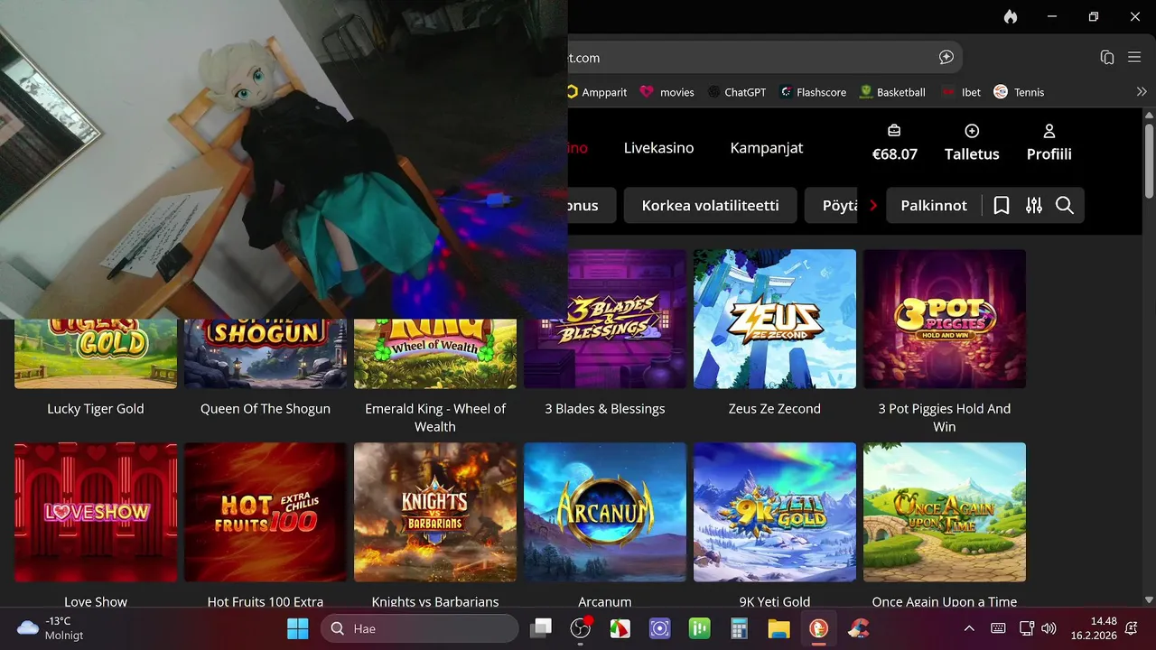1156x650 pixels.
Task: Open the movies bookmark
Action: (667, 92)
